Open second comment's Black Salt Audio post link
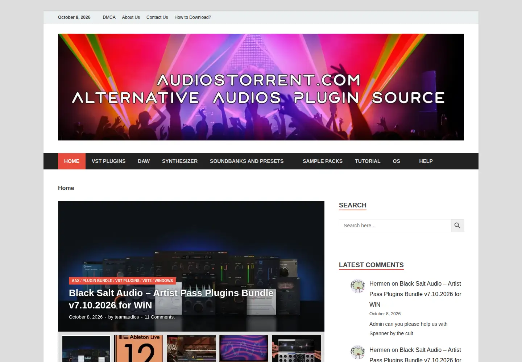522x362 pixels. (415, 355)
